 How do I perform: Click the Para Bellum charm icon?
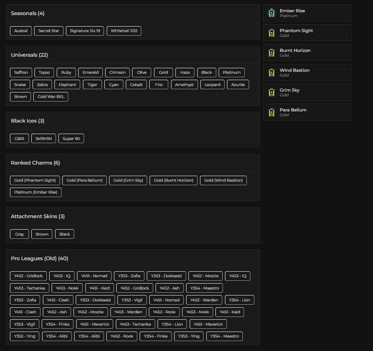(272, 112)
